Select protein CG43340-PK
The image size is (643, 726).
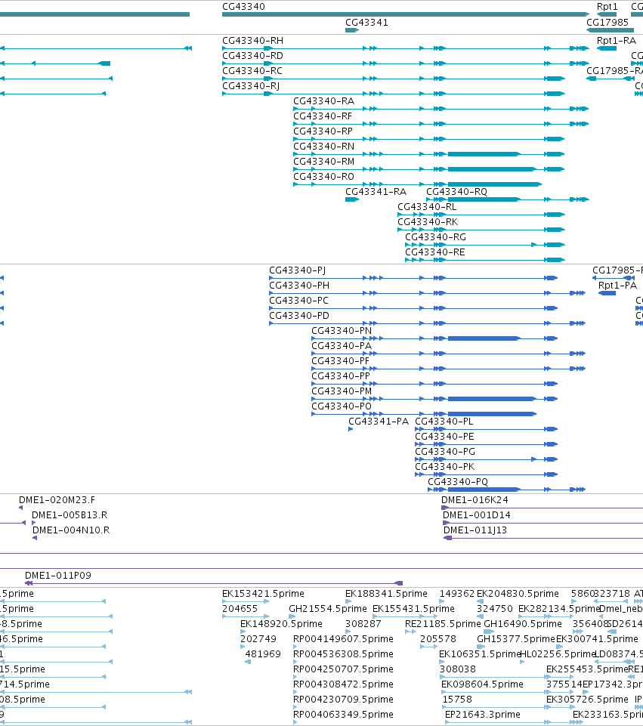point(445,466)
